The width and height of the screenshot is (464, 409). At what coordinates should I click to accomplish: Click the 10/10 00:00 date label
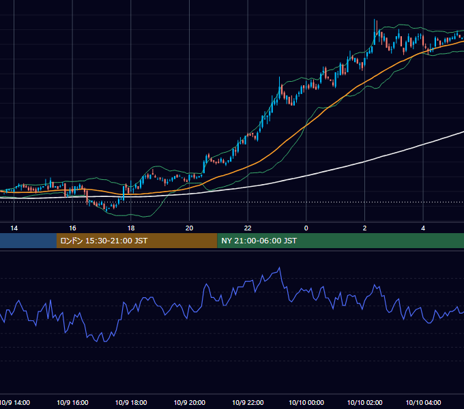coord(306,402)
